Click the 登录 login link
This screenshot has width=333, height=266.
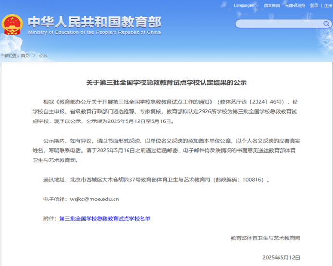tap(314, 5)
